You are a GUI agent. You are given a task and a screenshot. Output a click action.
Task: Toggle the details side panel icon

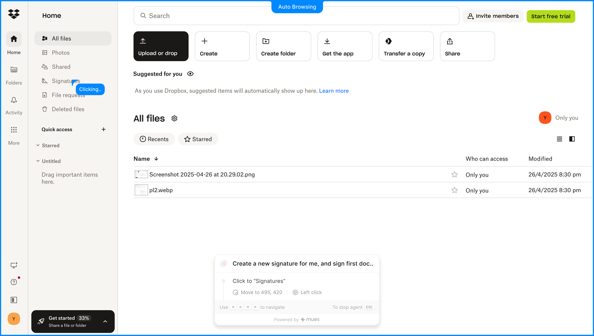(x=572, y=139)
